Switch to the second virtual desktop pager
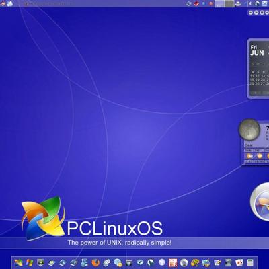269x269 pixels. (x=229, y=3)
